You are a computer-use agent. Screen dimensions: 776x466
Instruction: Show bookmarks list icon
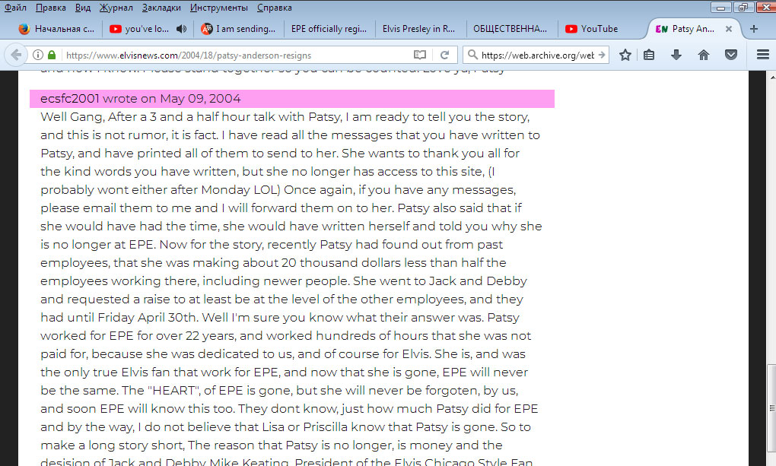(x=649, y=55)
